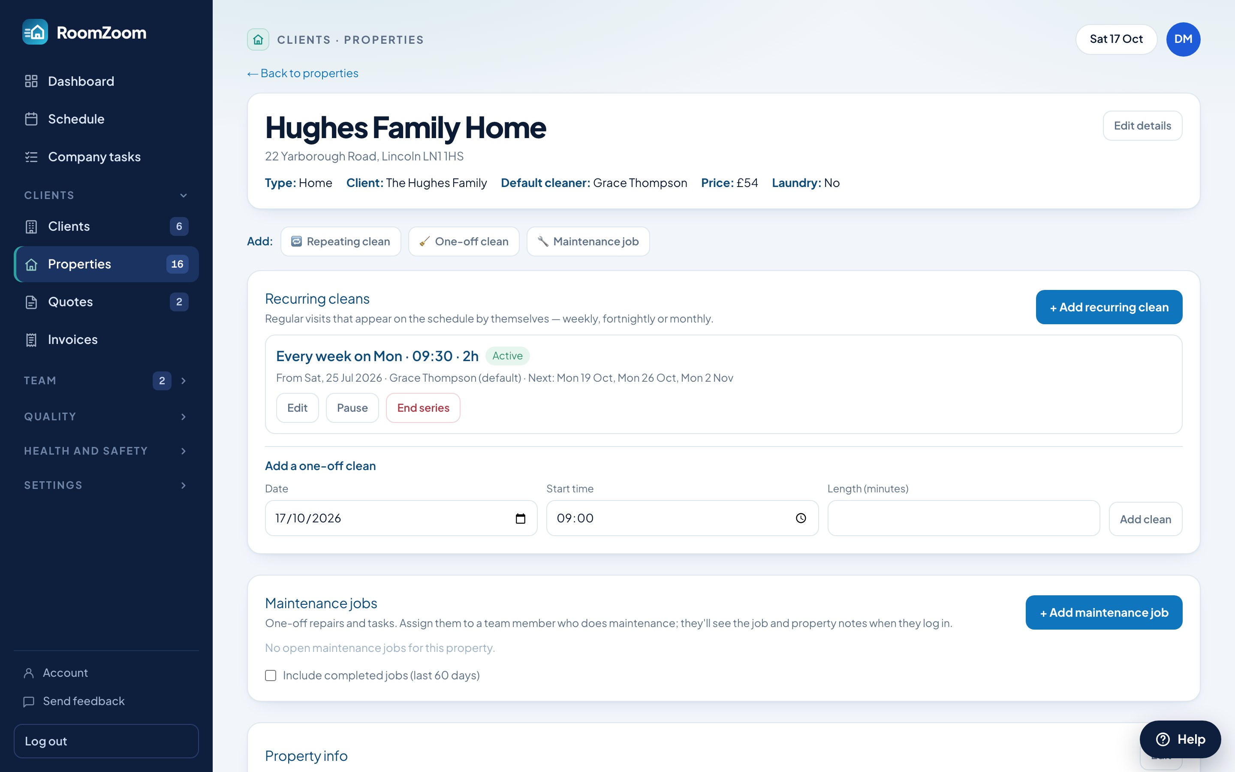
Task: Open Dashboard from the sidebar
Action: pos(106,81)
